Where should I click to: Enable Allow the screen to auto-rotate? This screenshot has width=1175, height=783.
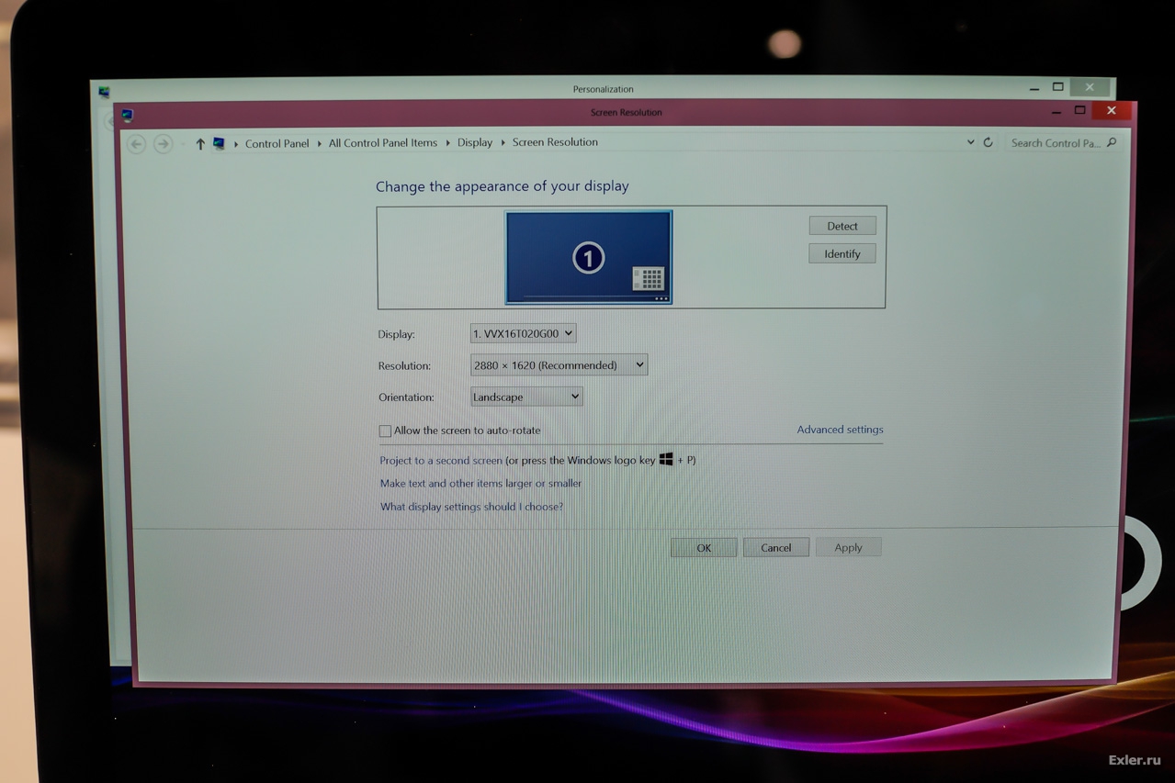pyautogui.click(x=385, y=431)
